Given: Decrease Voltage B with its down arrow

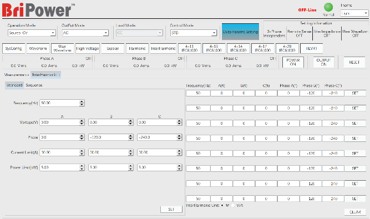Looking at the screenshot, I should pos(130,124).
